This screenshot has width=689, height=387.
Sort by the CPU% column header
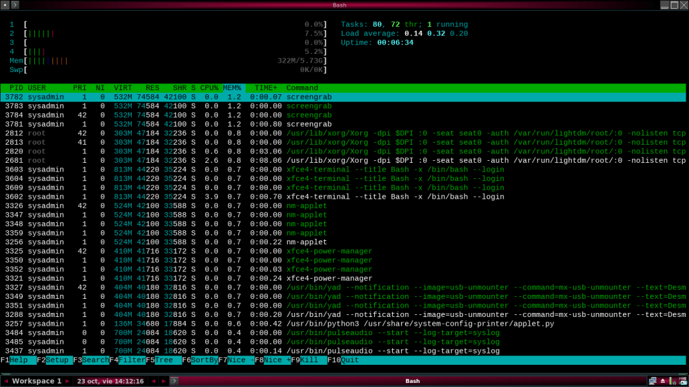tap(209, 88)
